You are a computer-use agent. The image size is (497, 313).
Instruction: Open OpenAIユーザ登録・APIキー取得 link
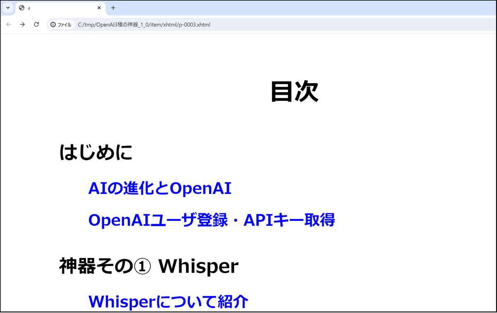[x=211, y=220]
